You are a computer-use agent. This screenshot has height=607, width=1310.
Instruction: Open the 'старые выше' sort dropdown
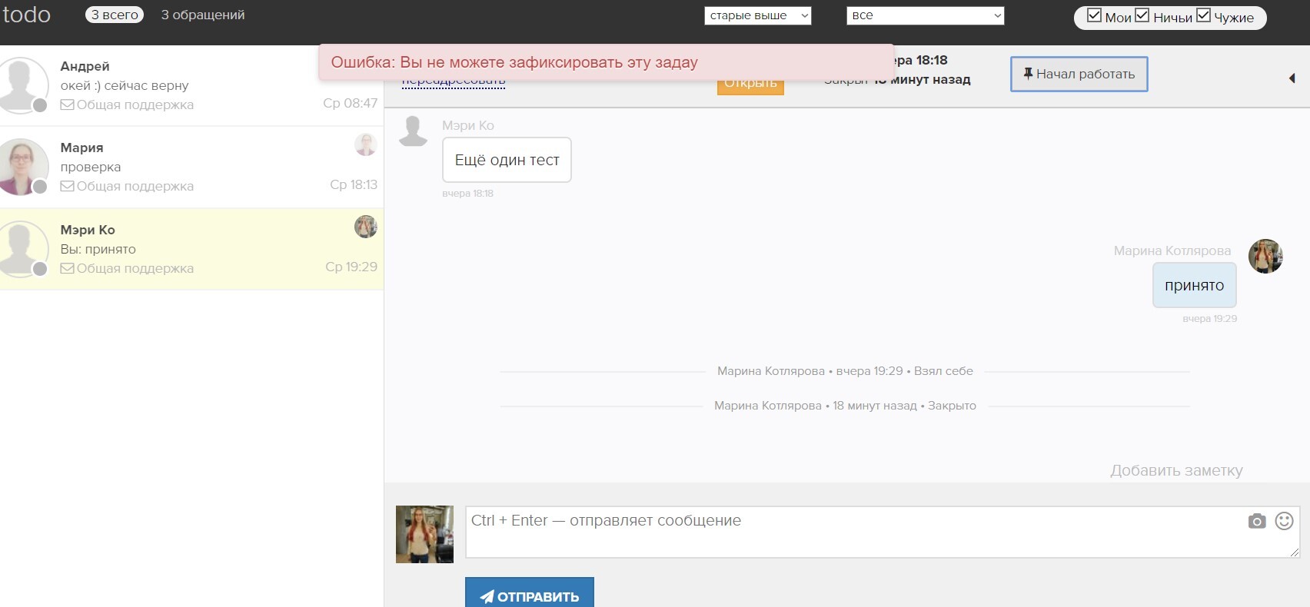click(757, 15)
